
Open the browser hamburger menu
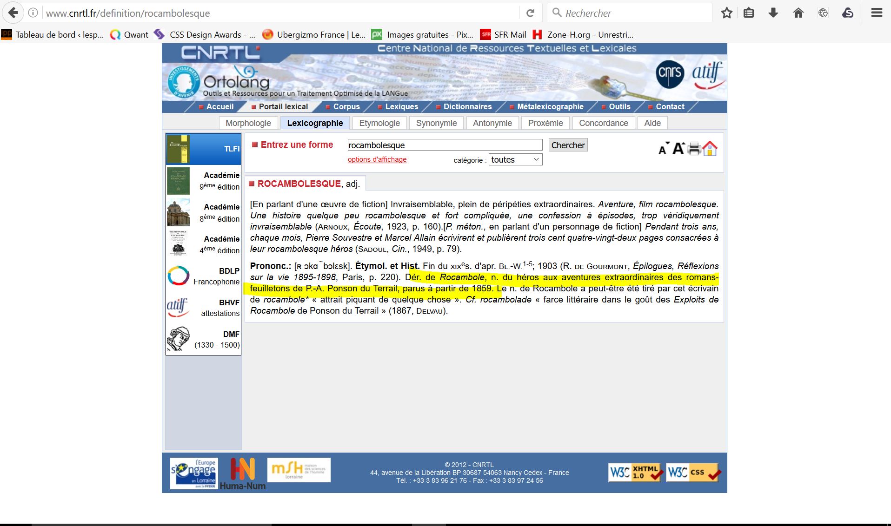pos(877,13)
